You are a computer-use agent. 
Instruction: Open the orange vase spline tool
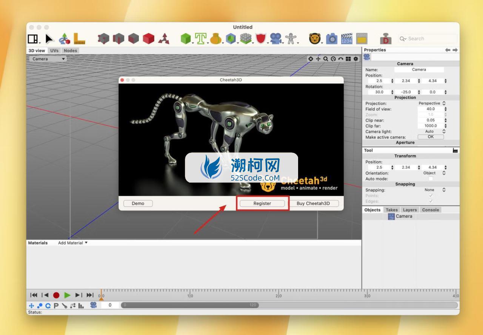click(215, 38)
